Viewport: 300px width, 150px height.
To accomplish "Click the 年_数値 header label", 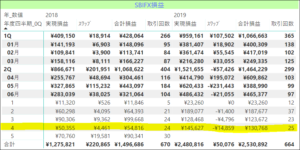I will pos(13,15).
